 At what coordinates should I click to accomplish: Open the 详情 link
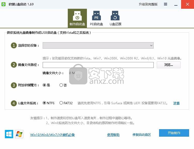(x=176, y=103)
